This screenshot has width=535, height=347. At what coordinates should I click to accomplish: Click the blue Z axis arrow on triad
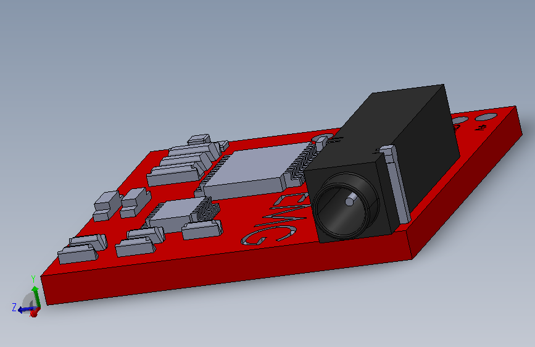[25, 310]
